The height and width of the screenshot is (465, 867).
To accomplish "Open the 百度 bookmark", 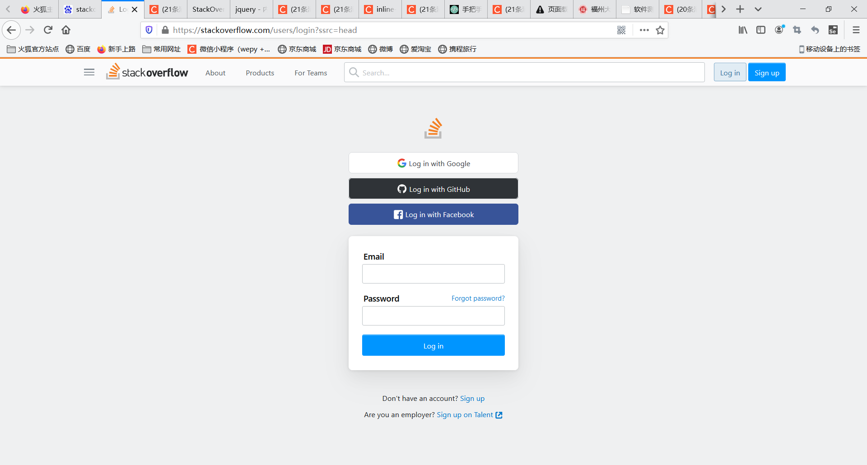I will click(x=78, y=49).
